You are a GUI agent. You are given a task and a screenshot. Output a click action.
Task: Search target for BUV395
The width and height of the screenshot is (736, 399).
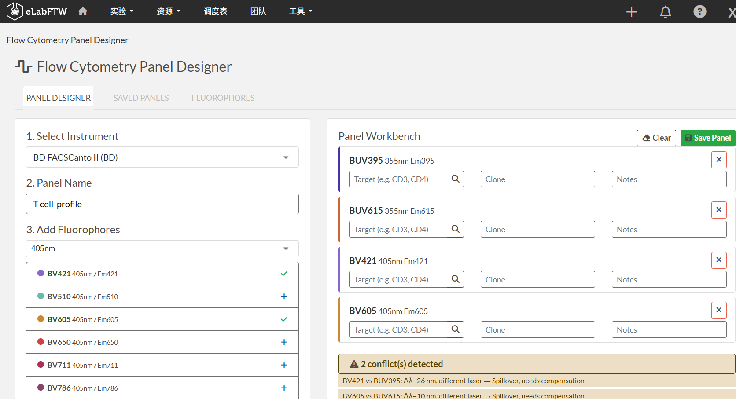pyautogui.click(x=456, y=179)
